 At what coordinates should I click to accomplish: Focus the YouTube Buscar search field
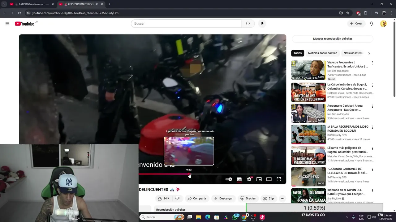click(x=186, y=24)
